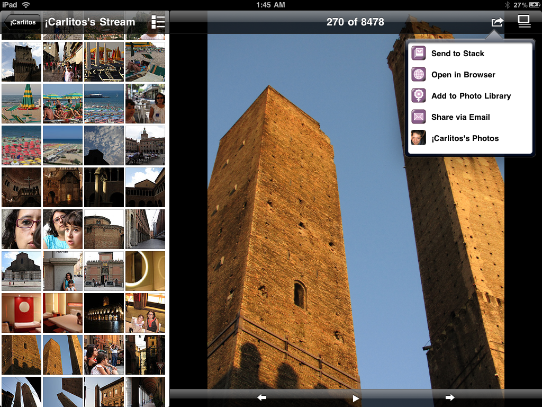542x407 pixels.
Task: Open the stone clock tower thumbnail
Action: pos(21,61)
